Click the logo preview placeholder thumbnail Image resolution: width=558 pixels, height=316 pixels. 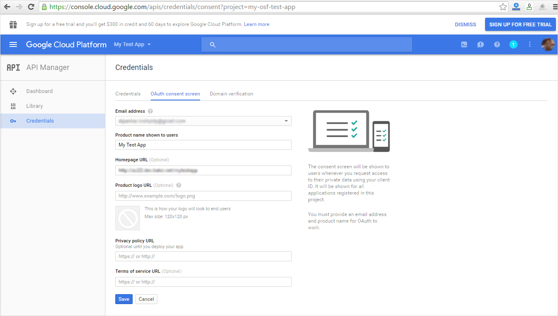(x=128, y=218)
